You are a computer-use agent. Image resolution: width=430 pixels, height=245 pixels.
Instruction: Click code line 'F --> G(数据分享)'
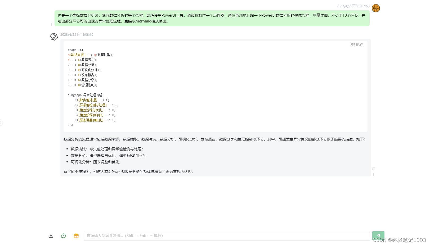tap(83, 80)
